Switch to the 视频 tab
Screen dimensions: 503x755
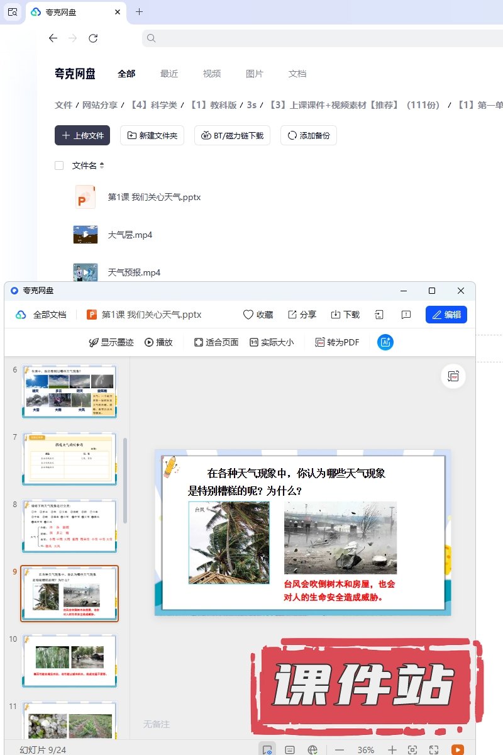tap(211, 74)
